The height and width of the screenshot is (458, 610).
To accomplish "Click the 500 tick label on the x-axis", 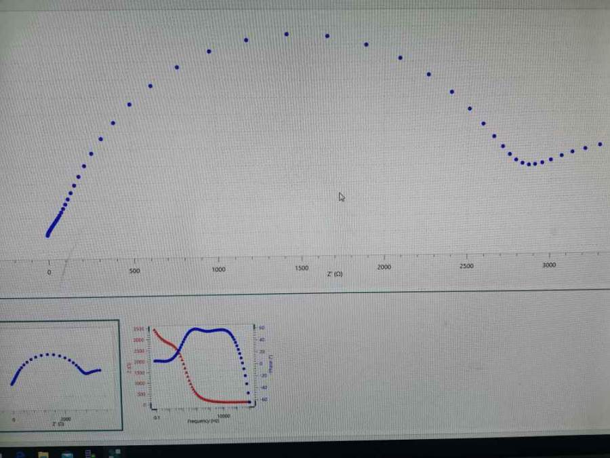I will coord(134,271).
